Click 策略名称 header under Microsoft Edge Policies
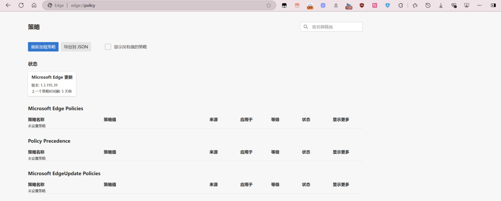The height and width of the screenshot is (201, 501). click(36, 120)
